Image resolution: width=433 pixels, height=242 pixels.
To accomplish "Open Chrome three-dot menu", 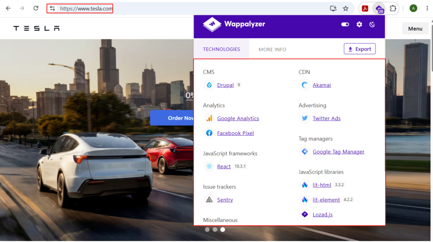I will pos(427,8).
